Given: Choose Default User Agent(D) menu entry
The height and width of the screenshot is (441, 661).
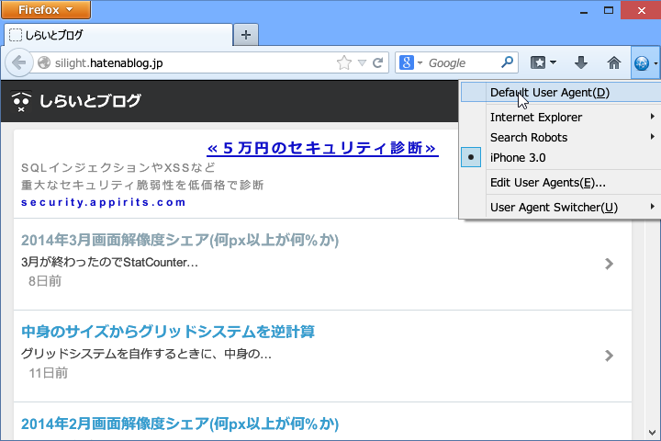Looking at the screenshot, I should coord(560,93).
